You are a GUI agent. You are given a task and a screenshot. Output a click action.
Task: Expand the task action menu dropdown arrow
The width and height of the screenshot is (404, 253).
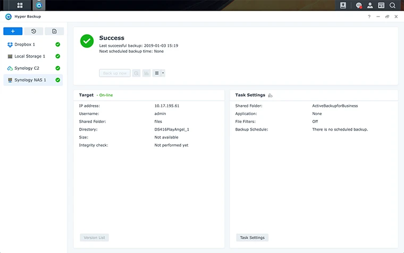click(x=163, y=73)
